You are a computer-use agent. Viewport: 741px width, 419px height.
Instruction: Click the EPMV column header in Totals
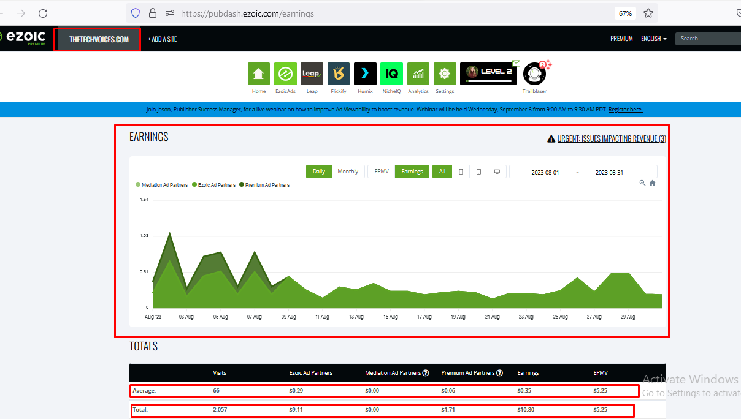pos(601,372)
